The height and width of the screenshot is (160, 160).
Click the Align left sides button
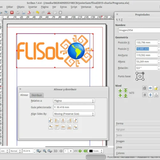(x=57, y=120)
